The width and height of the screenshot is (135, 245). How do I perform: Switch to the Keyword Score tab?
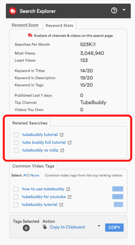pyautogui.click(x=25, y=25)
